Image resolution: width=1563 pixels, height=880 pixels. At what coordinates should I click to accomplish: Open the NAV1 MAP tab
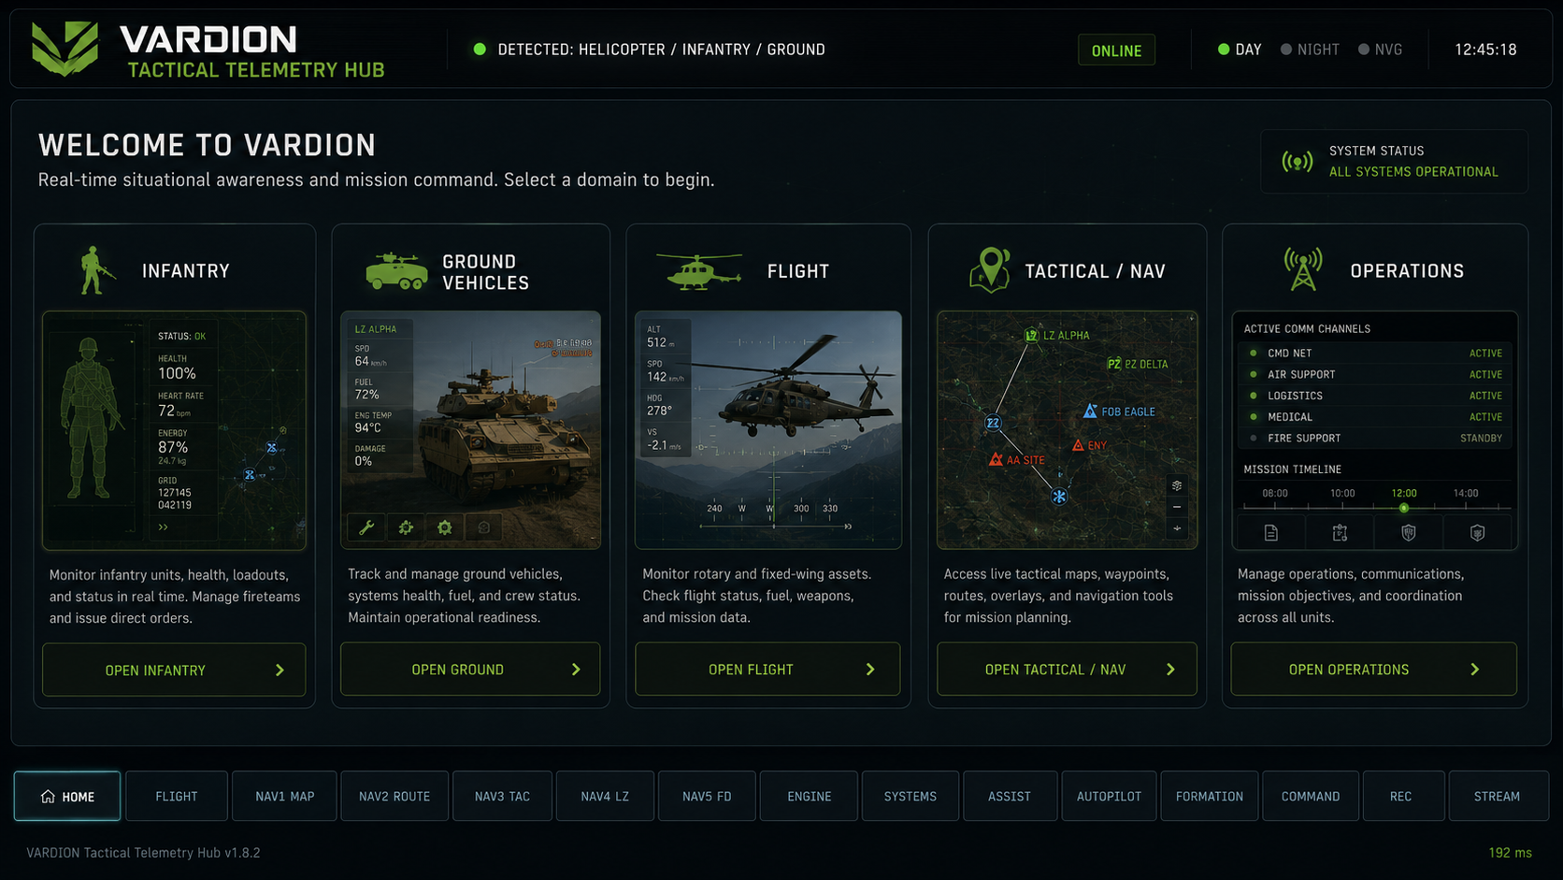coord(284,796)
